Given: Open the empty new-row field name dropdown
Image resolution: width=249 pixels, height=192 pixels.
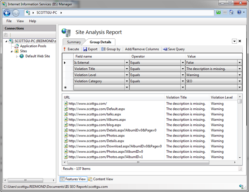Looking at the screenshot, I should coord(127,87).
